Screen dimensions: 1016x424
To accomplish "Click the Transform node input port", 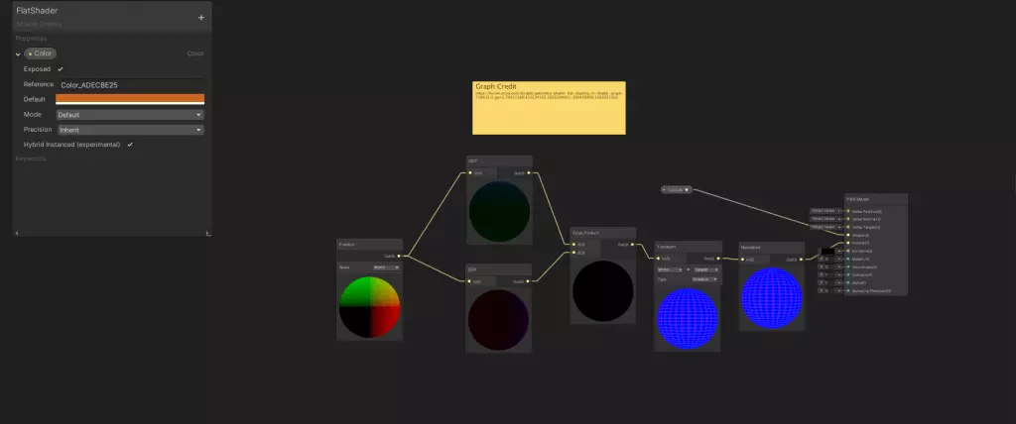I will pos(660,258).
